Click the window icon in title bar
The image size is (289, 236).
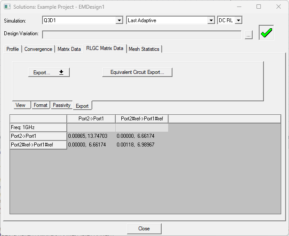(7, 7)
